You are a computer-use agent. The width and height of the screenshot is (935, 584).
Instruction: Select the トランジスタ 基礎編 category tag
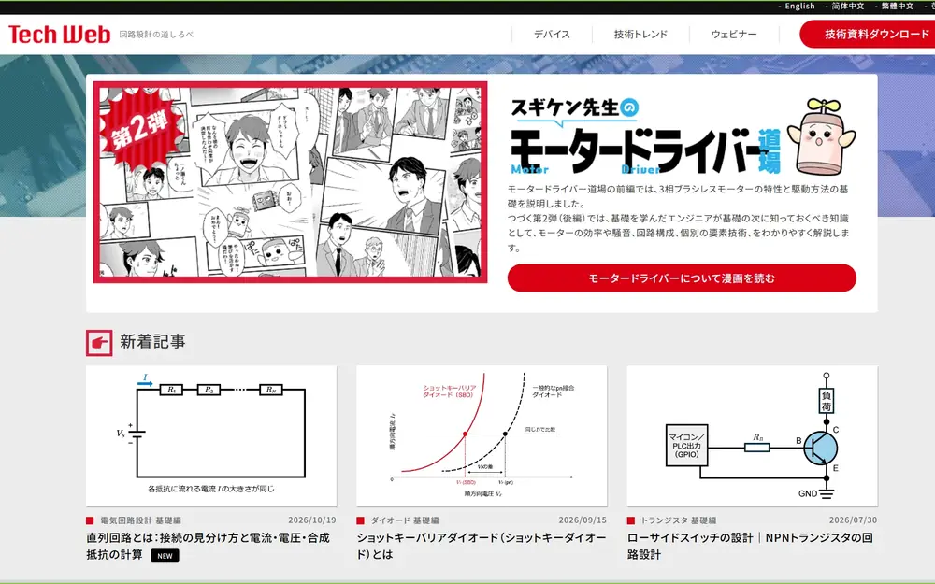pos(678,520)
